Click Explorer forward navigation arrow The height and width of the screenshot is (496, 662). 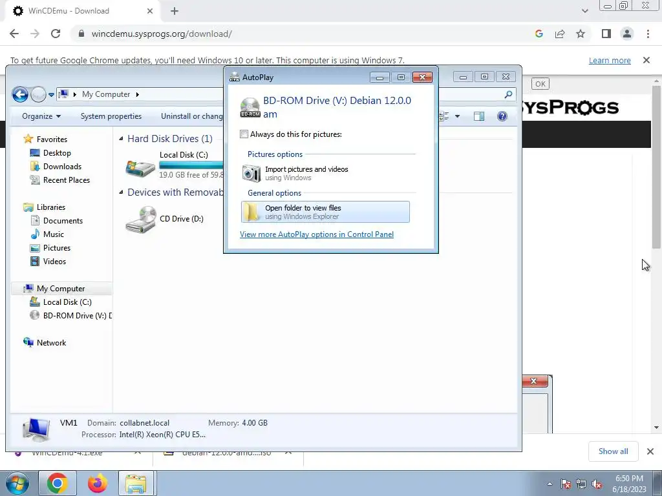38,94
